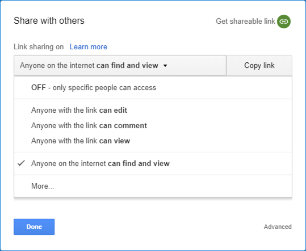Click the checkmark beside find and view option

tap(21, 163)
